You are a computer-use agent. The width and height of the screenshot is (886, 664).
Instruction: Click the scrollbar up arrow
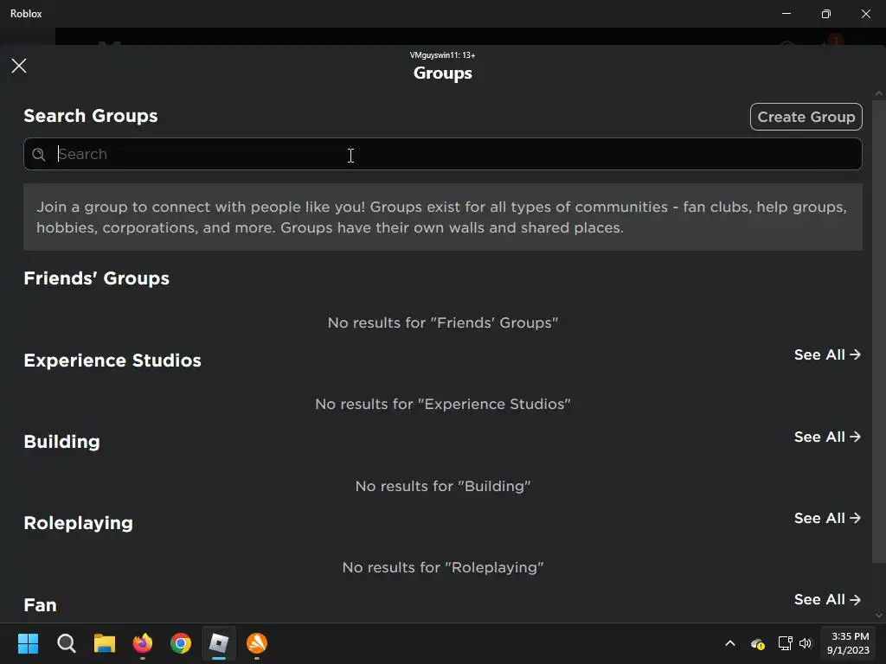[x=879, y=93]
